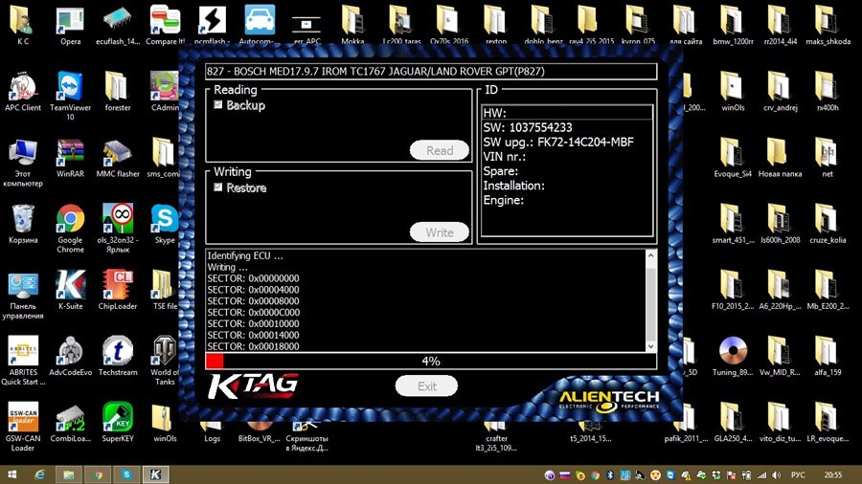Click the Write button
The image size is (862, 484).
[440, 232]
